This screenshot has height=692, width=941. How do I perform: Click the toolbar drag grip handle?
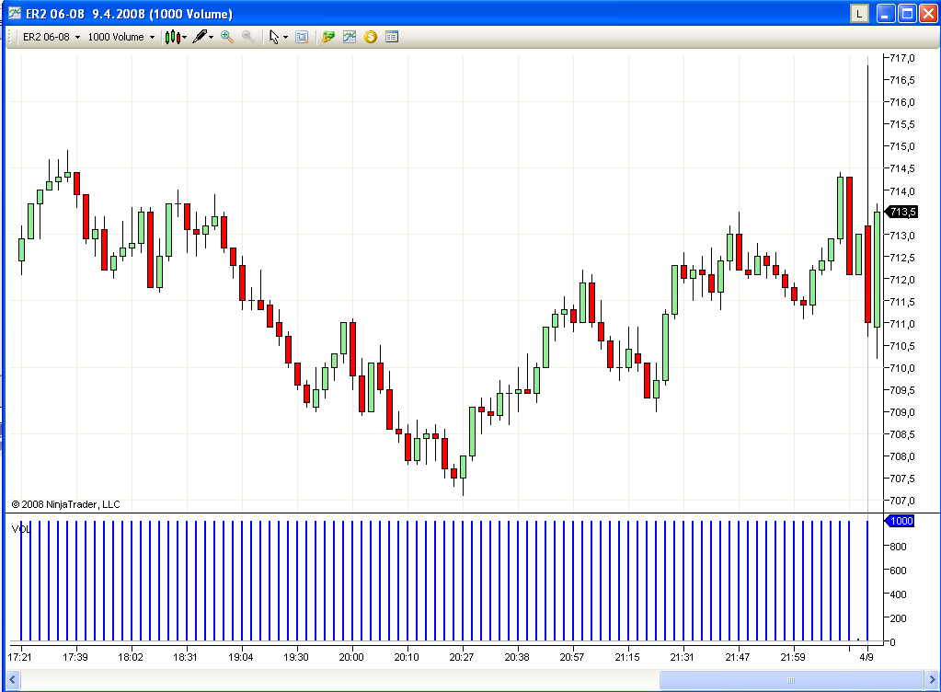click(x=10, y=37)
